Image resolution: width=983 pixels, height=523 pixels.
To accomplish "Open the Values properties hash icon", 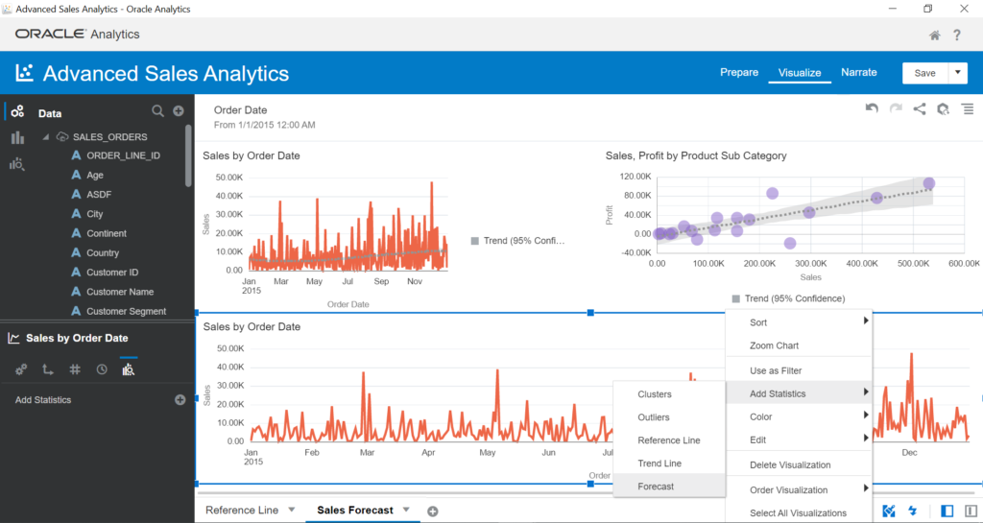I will click(75, 369).
